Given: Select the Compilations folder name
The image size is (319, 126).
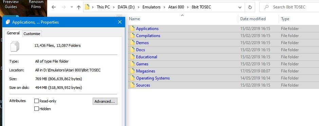Looking at the screenshot, I should point(148,35).
